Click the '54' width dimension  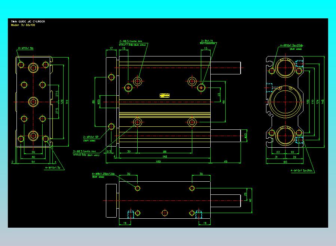(x=33, y=162)
